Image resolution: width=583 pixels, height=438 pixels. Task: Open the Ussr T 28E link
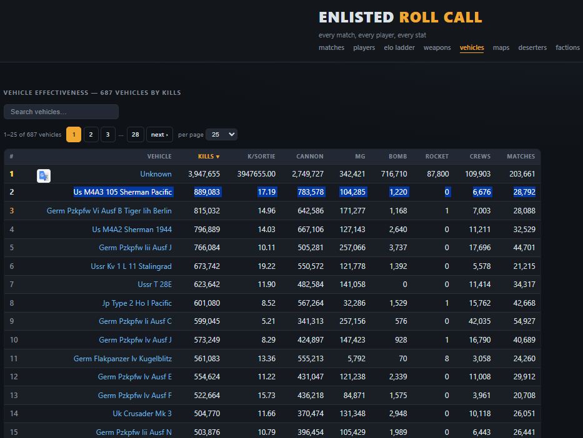155,285
